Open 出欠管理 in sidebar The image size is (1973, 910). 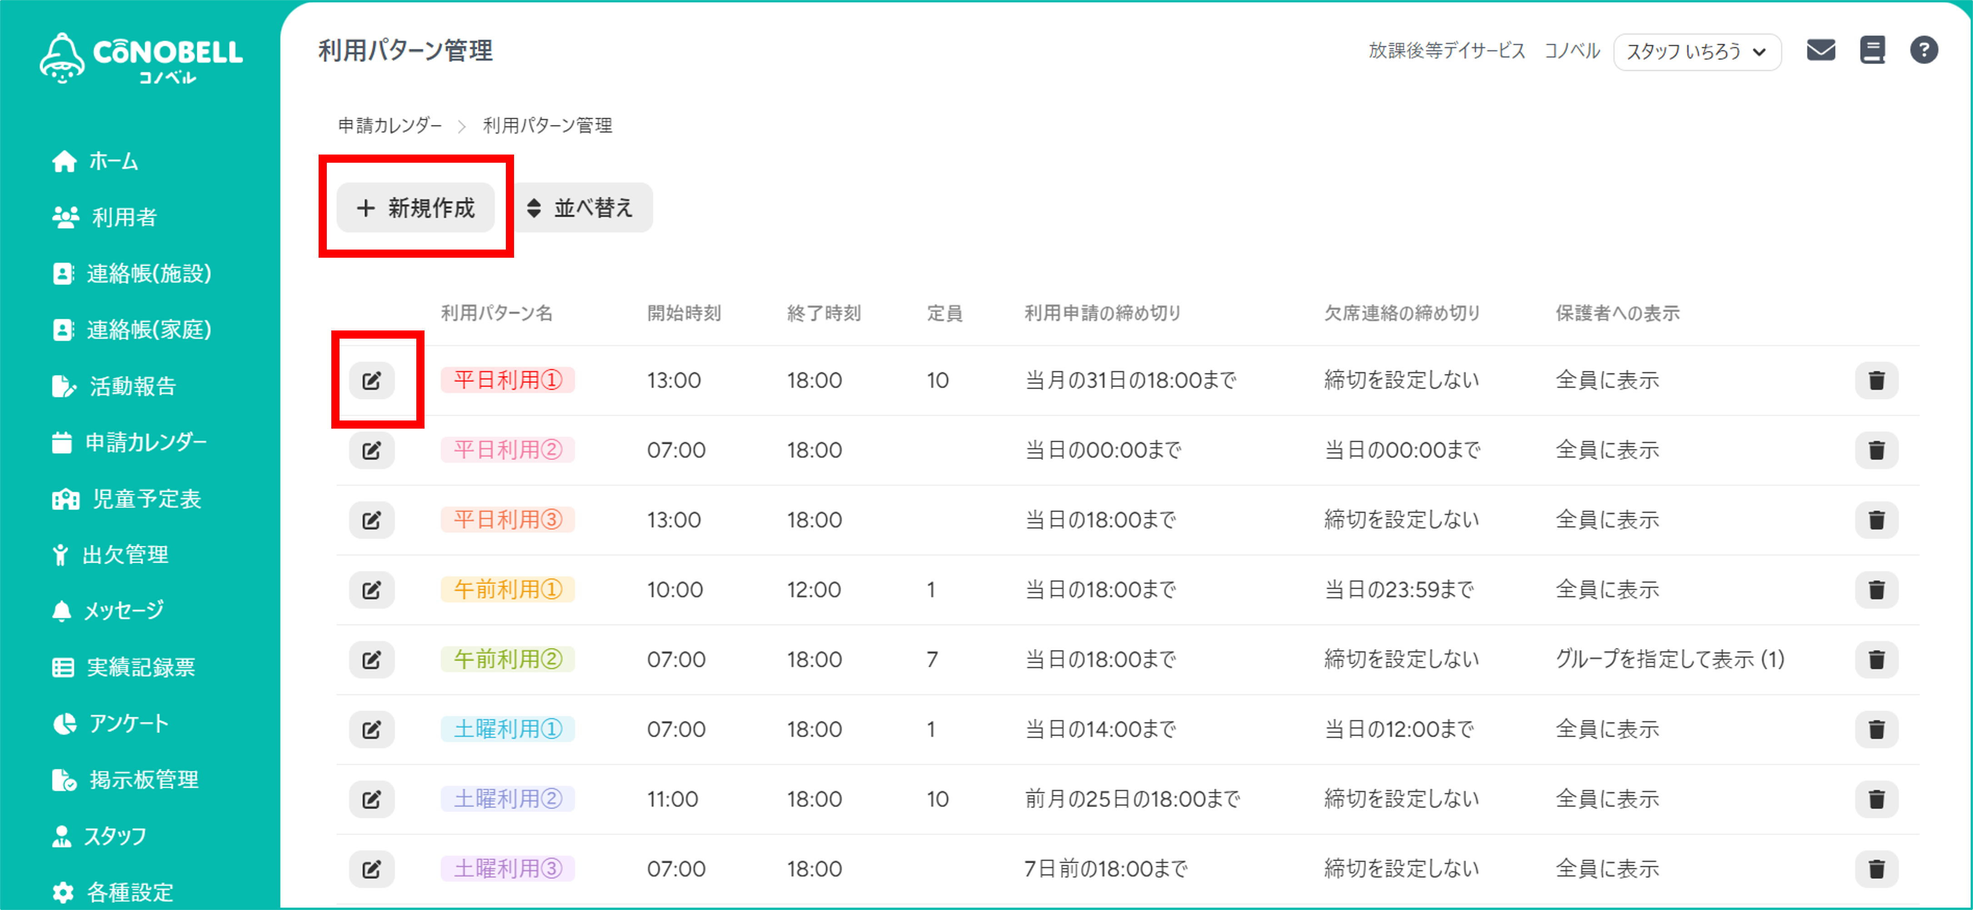click(110, 555)
